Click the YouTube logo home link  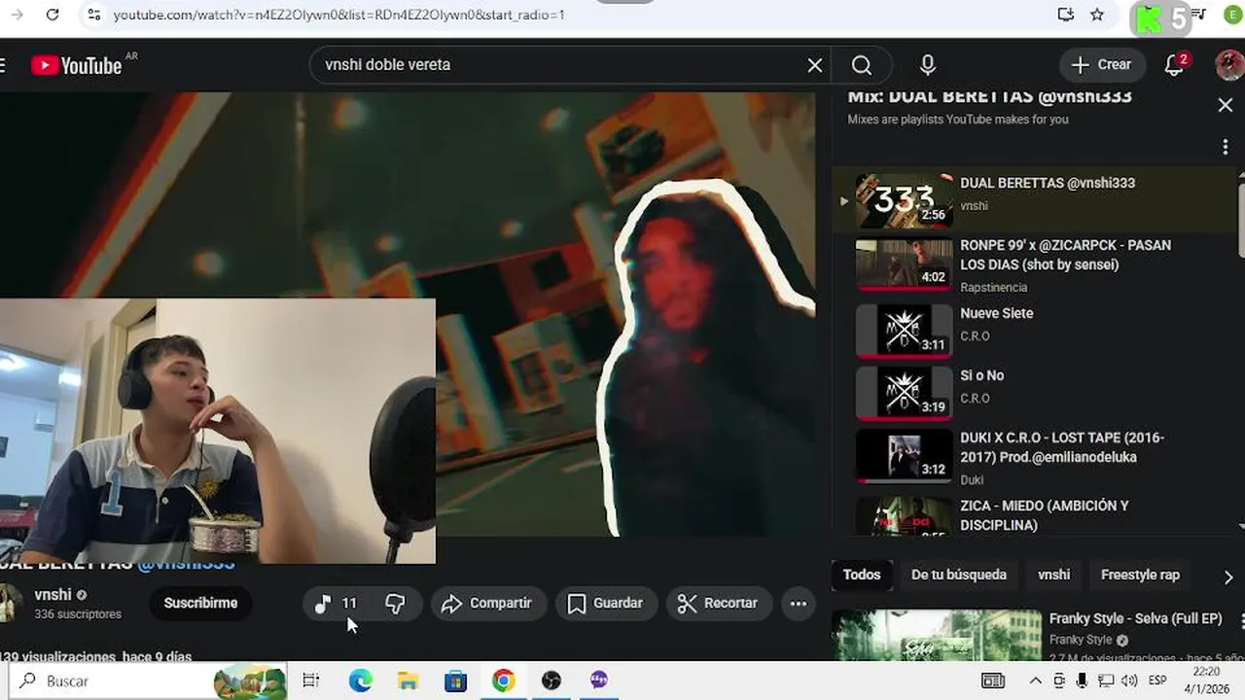tap(77, 65)
